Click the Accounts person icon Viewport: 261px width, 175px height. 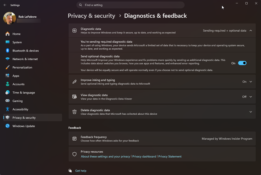8,84
